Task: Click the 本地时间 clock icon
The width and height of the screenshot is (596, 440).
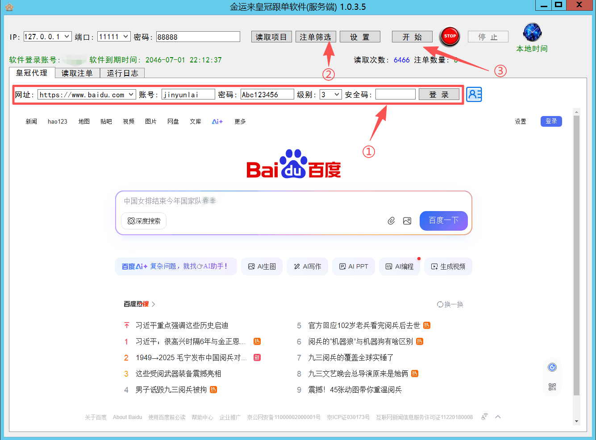Action: pos(532,32)
